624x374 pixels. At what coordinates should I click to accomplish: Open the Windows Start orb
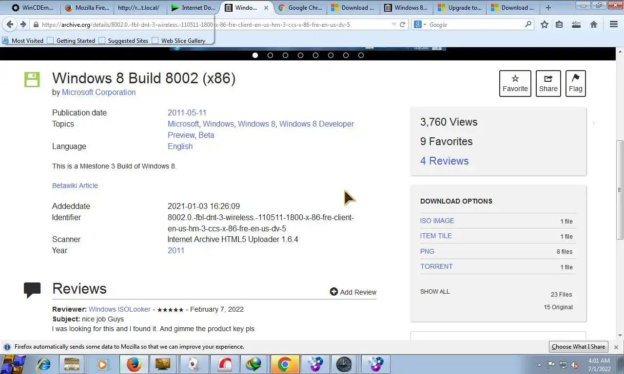(x=14, y=364)
